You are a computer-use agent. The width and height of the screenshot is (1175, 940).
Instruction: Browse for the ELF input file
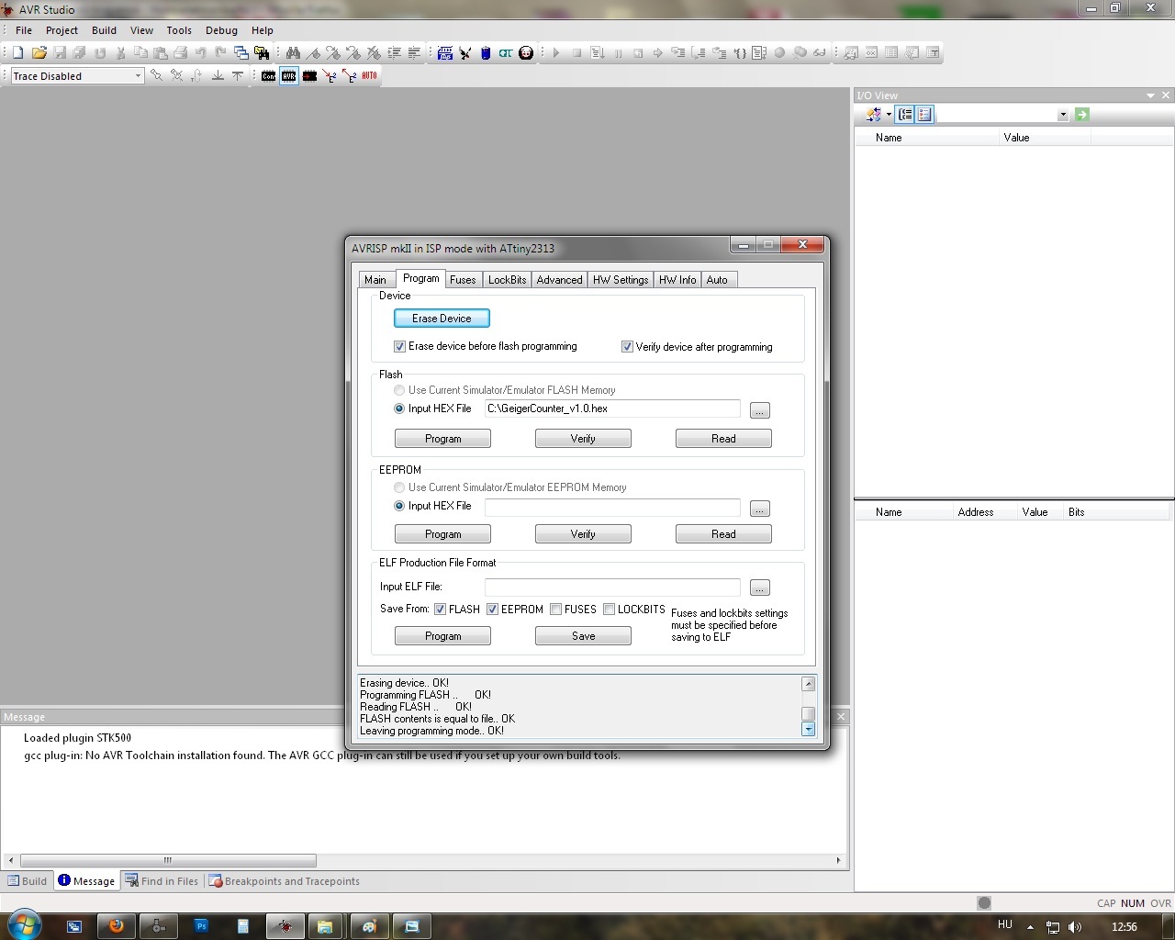click(x=760, y=587)
